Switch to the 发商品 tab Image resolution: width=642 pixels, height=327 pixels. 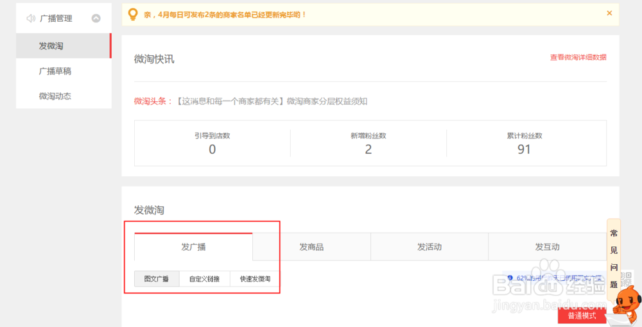(x=311, y=247)
